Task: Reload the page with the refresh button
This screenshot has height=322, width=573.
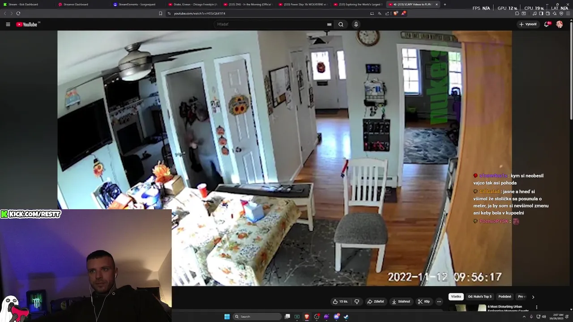Action: click(18, 13)
